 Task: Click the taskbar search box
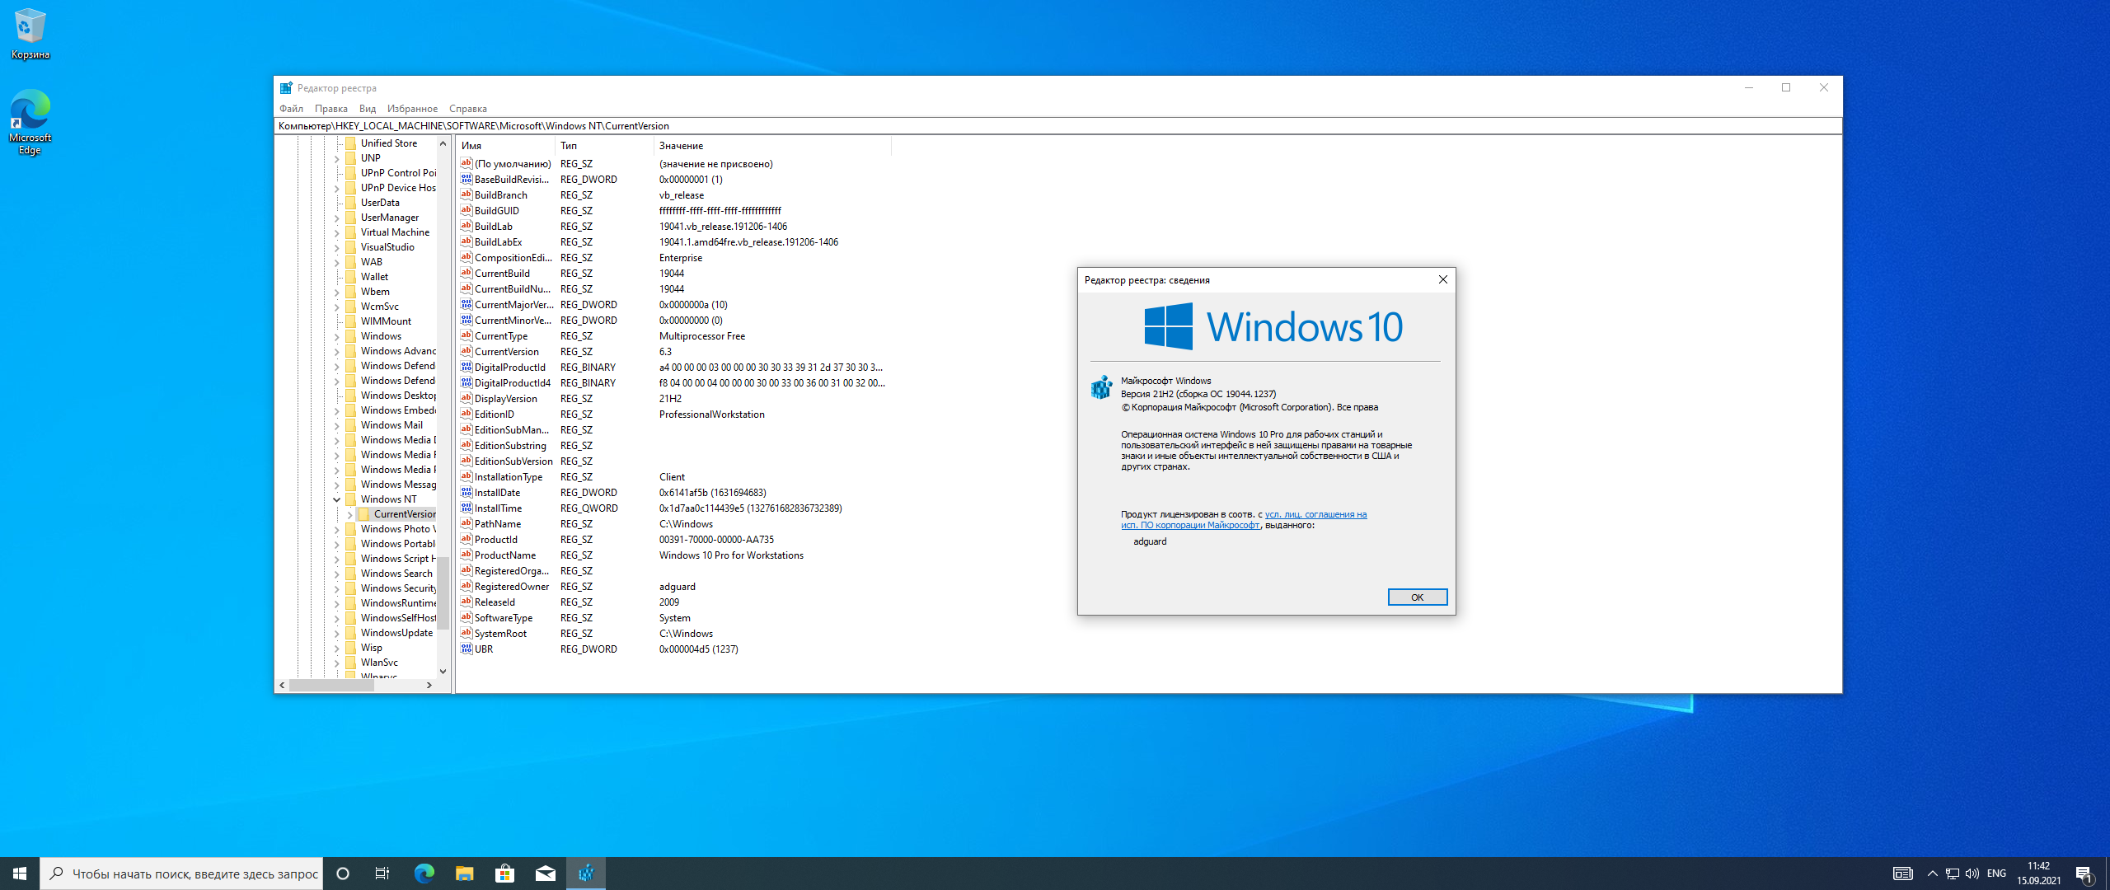[181, 874]
